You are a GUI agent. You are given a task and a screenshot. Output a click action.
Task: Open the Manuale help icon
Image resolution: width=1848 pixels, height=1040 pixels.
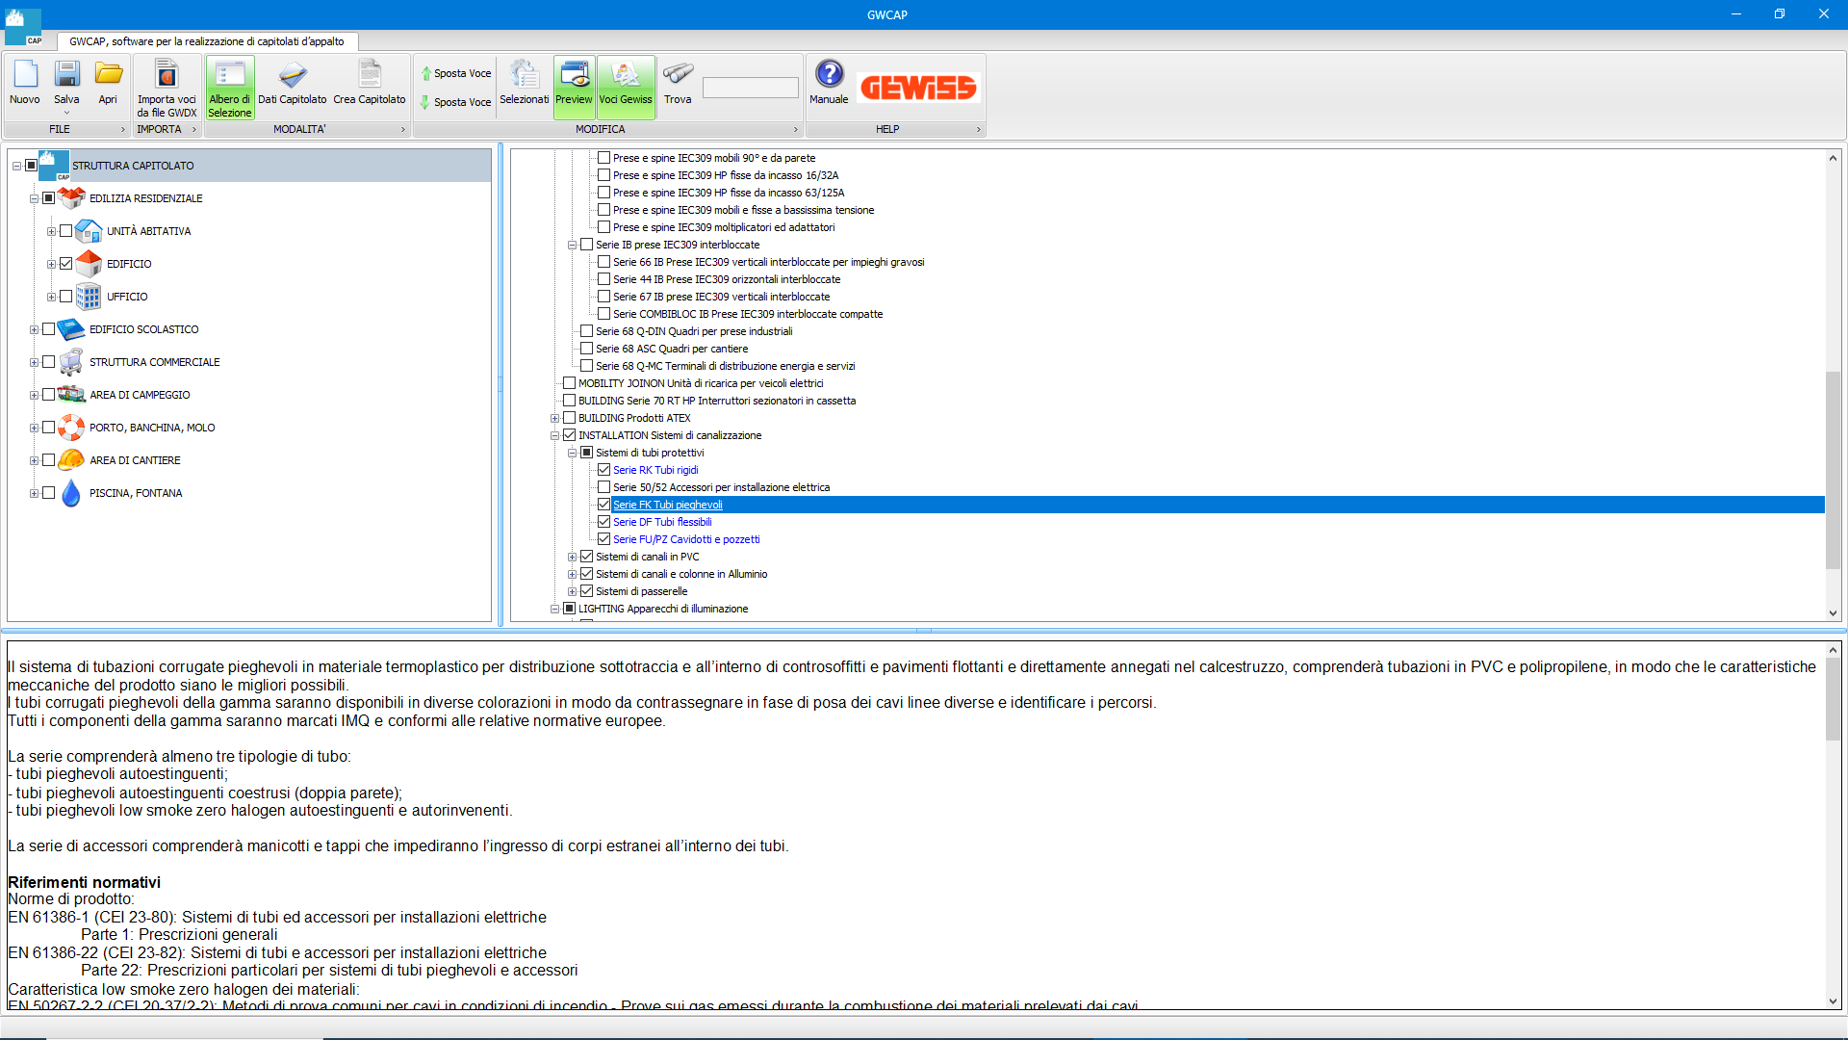pos(829,75)
